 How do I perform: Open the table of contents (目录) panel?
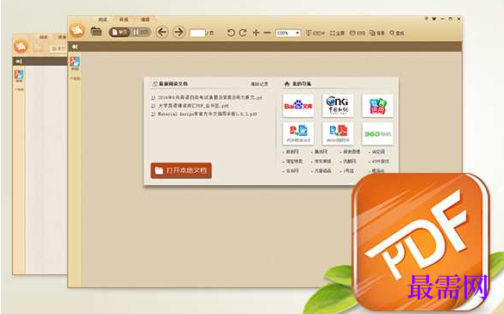click(377, 33)
